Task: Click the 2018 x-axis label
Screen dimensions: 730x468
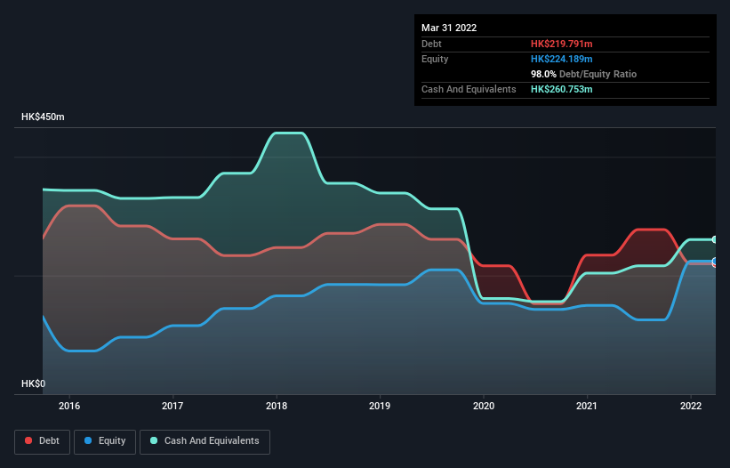Action: click(x=277, y=406)
